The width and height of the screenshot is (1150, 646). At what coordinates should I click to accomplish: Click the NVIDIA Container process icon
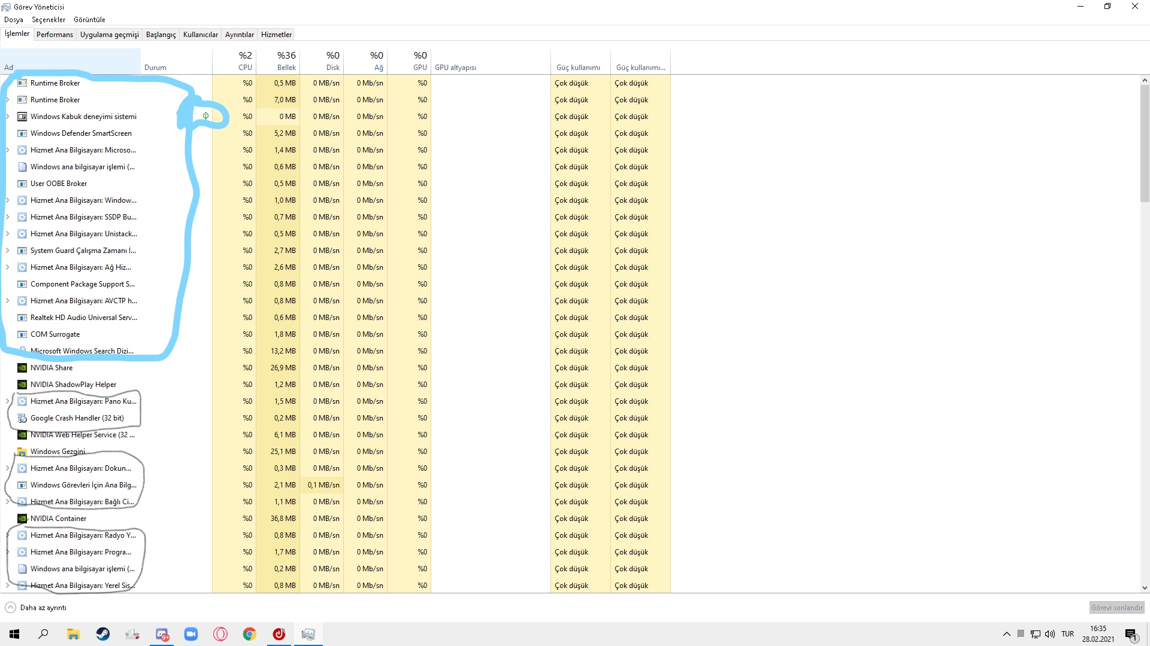pos(22,519)
